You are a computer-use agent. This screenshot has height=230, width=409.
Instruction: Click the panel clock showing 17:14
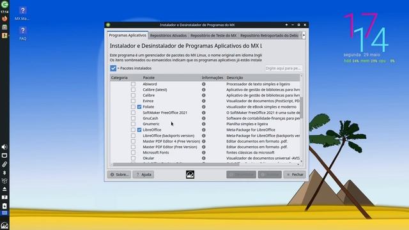[x=4, y=12]
